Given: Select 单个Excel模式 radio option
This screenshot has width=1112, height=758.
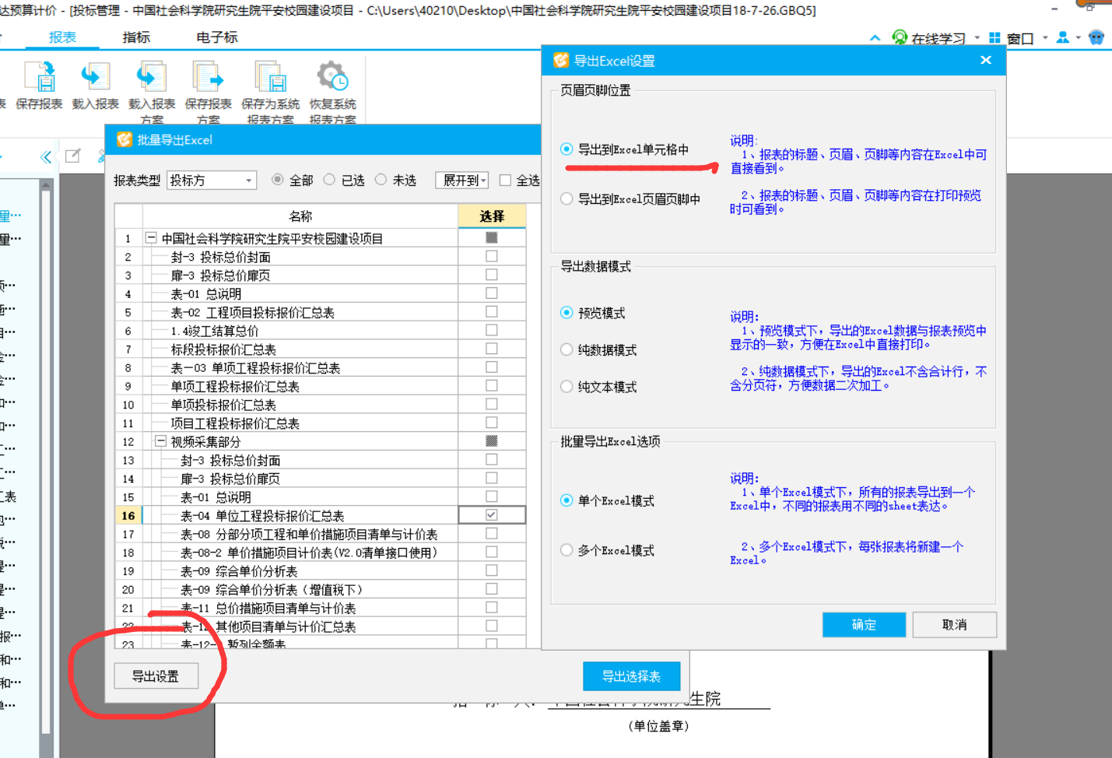Looking at the screenshot, I should (x=567, y=500).
